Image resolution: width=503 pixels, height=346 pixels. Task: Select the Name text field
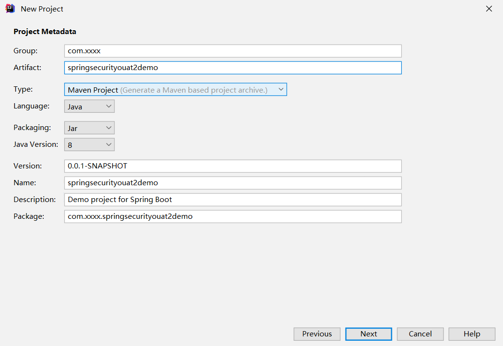point(233,183)
